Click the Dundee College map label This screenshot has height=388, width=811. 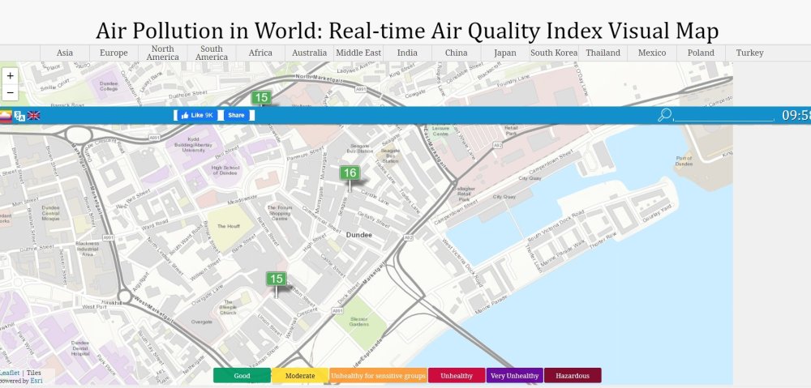point(109,86)
